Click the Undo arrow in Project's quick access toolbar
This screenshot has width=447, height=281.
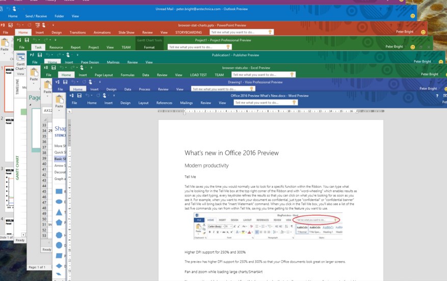[x=35, y=40]
